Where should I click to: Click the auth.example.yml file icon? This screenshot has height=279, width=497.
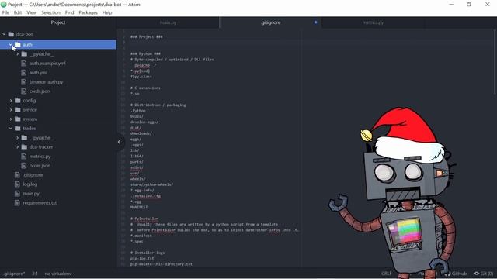tap(24, 64)
